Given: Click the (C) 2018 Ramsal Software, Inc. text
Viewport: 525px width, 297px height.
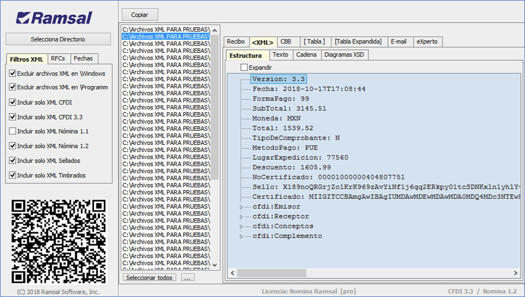Looking at the screenshot, I should pyautogui.click(x=58, y=292).
